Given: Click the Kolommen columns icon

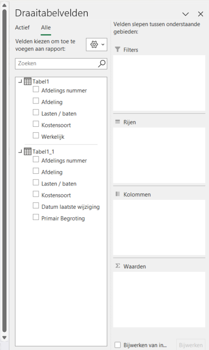Looking at the screenshot, I should click(x=118, y=194).
